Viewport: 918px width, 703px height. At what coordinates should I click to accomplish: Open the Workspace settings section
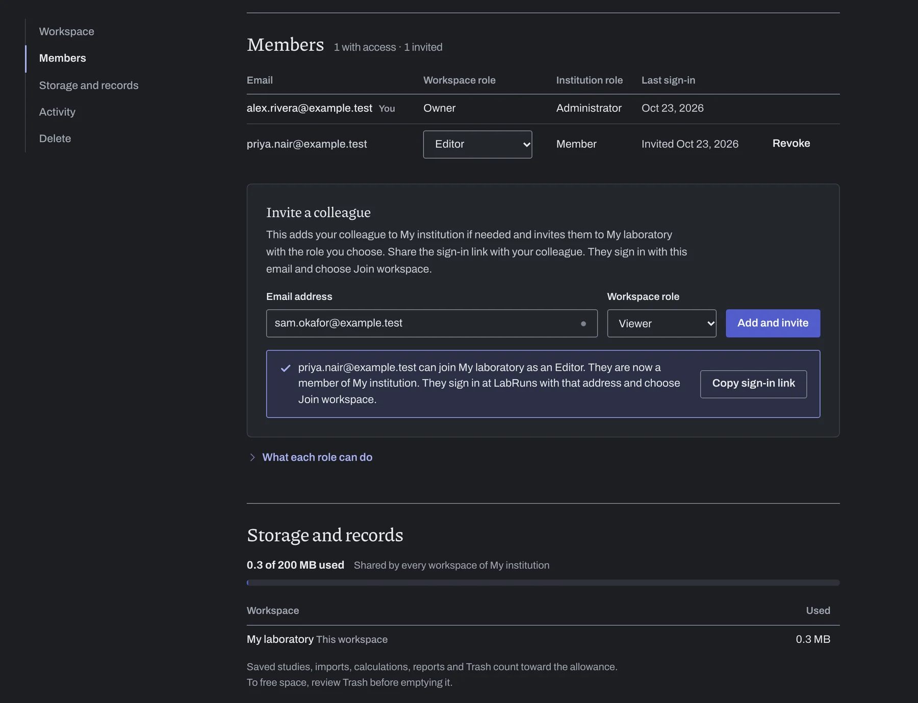tap(67, 32)
